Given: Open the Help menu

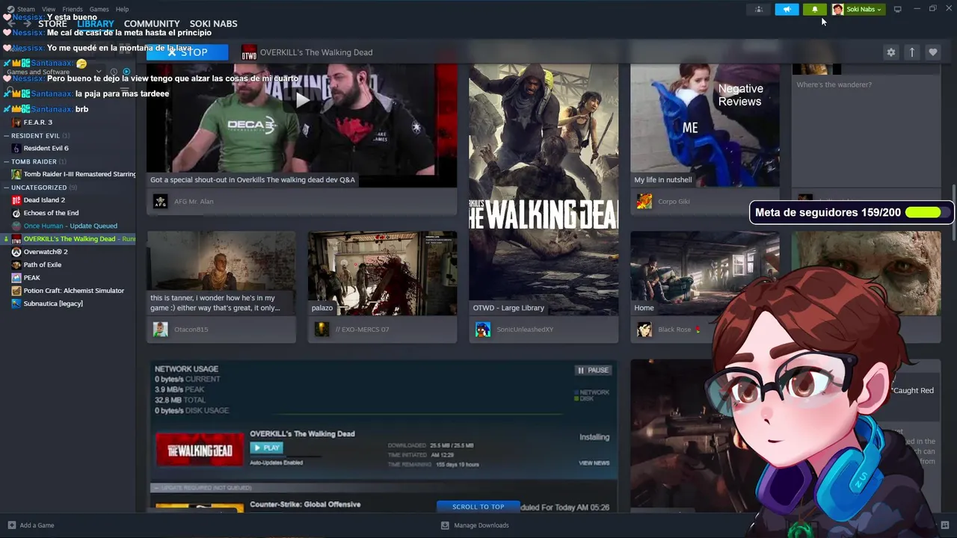Looking at the screenshot, I should (122, 9).
